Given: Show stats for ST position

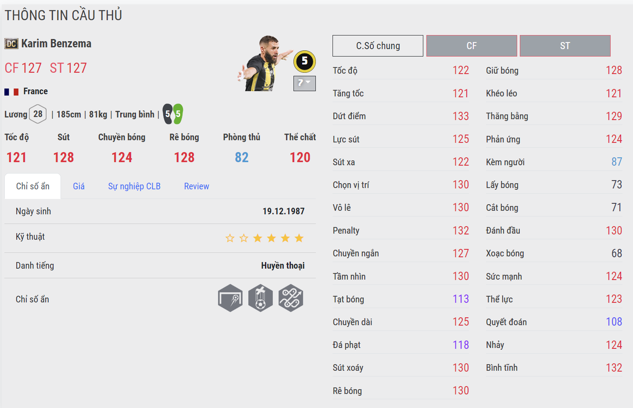Looking at the screenshot, I should 565,46.
